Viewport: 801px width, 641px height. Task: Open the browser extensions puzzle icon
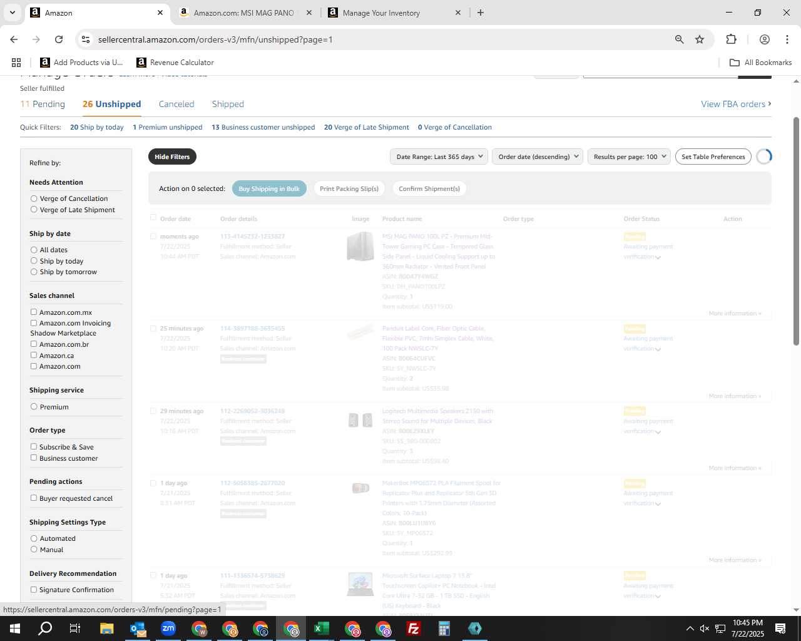731,39
